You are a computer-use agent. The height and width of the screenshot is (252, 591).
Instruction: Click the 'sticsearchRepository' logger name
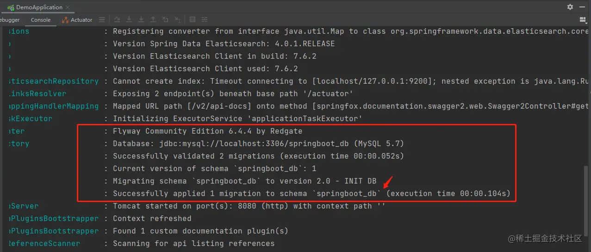coord(54,81)
